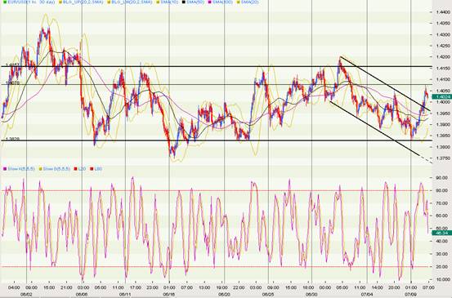Click the 1.4157 resistance line label
452x298 pixels.
pyautogui.click(x=12, y=64)
